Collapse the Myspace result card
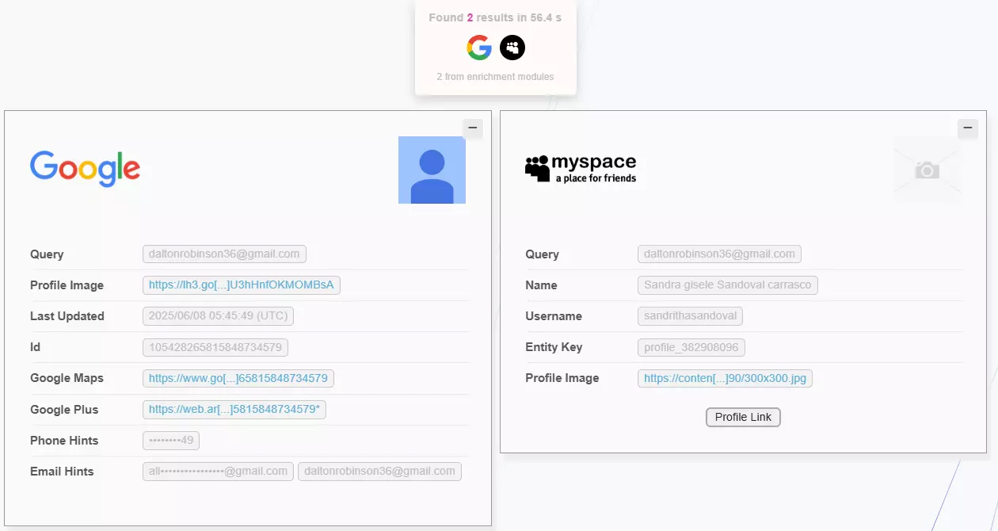Viewport: 998px width, 531px height. 968,128
